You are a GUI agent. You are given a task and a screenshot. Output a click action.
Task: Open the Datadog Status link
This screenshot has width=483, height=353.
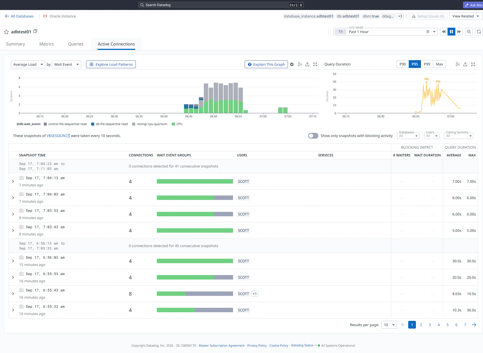coord(304,345)
